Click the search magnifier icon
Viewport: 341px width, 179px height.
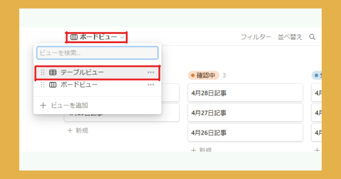tap(312, 37)
